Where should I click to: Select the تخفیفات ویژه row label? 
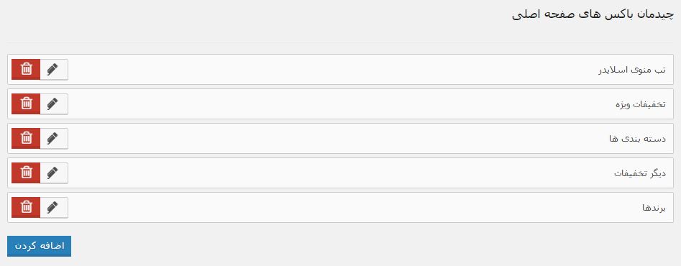pyautogui.click(x=641, y=104)
